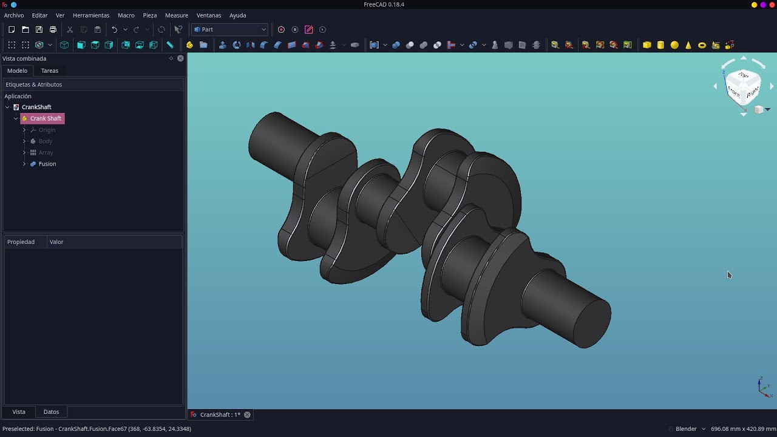This screenshot has height=437, width=777.
Task: Switch to top view
Action: 95,45
